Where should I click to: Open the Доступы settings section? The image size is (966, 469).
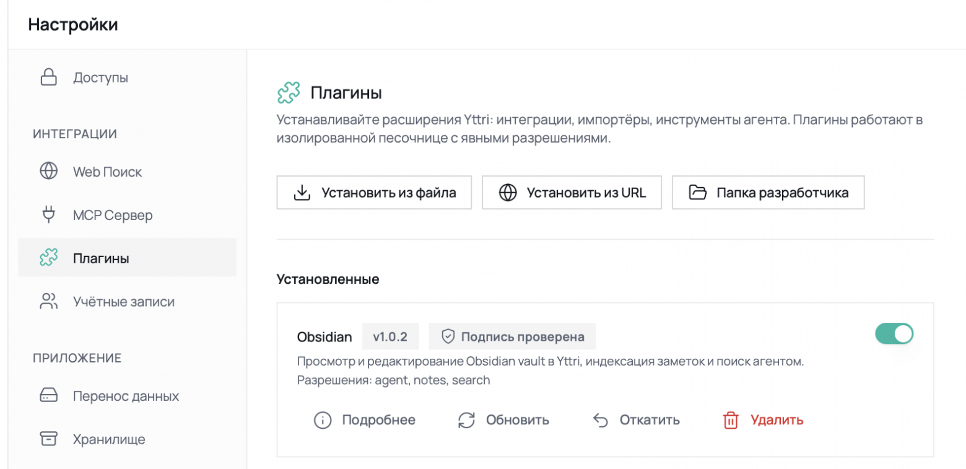128,77
